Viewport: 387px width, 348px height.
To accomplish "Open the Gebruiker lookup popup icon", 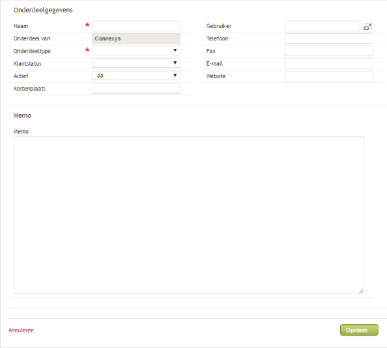I will [x=367, y=26].
